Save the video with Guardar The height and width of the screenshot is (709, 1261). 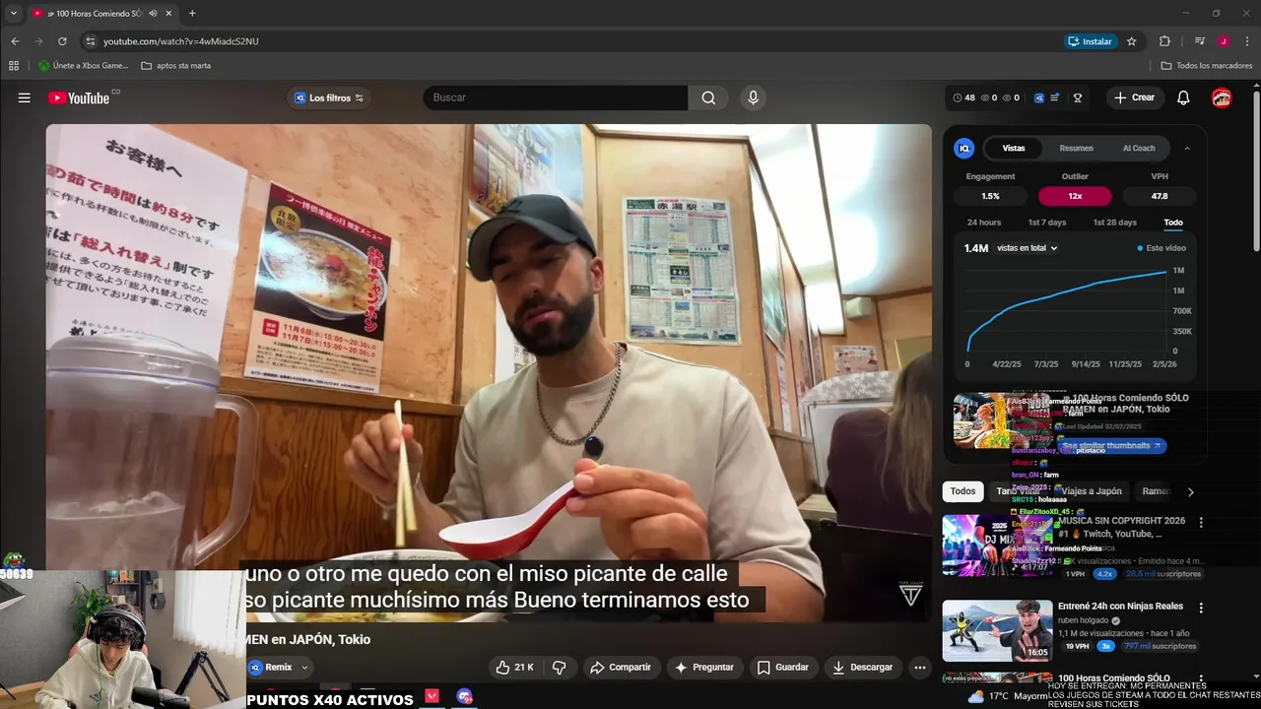pos(783,667)
